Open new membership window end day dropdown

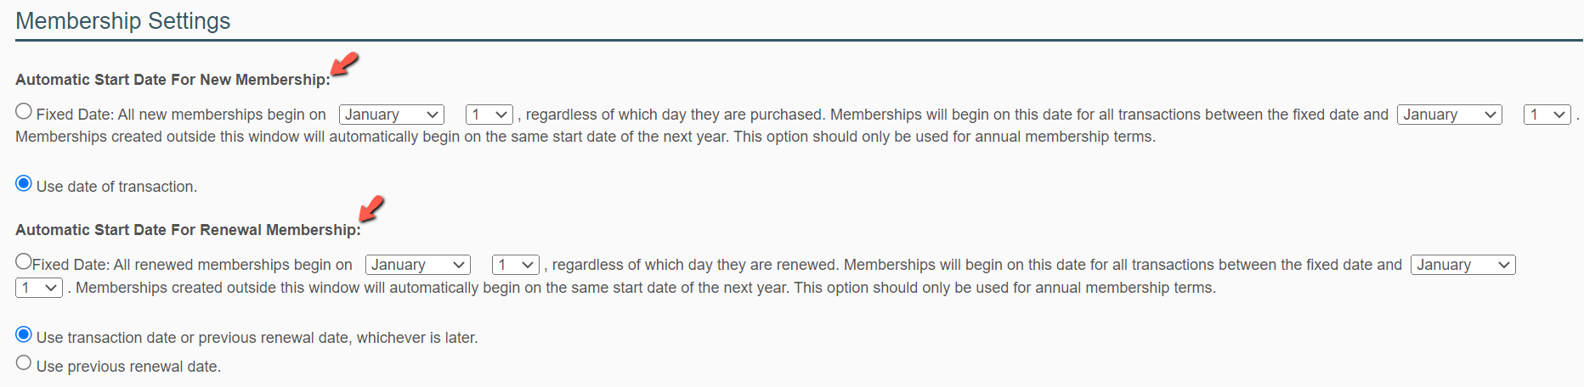click(1547, 115)
